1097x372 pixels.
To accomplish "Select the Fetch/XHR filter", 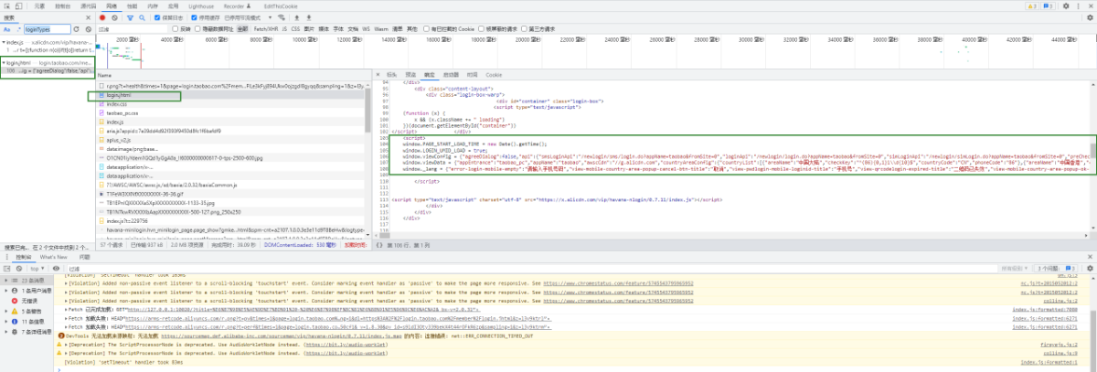I will point(266,29).
